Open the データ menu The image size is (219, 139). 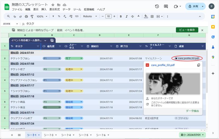(67, 9)
